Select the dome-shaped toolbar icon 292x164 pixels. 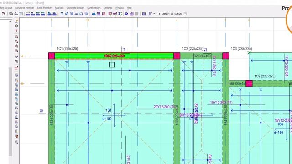point(76,14)
